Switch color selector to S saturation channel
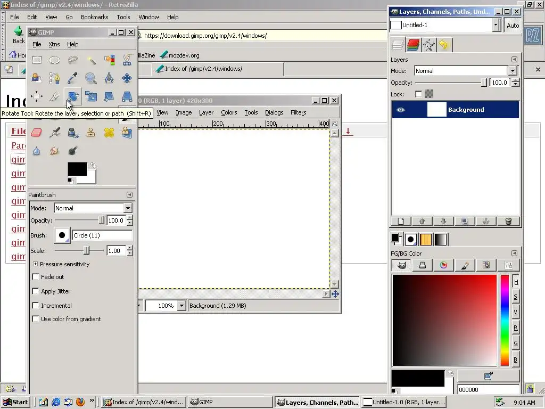Viewport: 545px width, 409px height. click(x=516, y=297)
